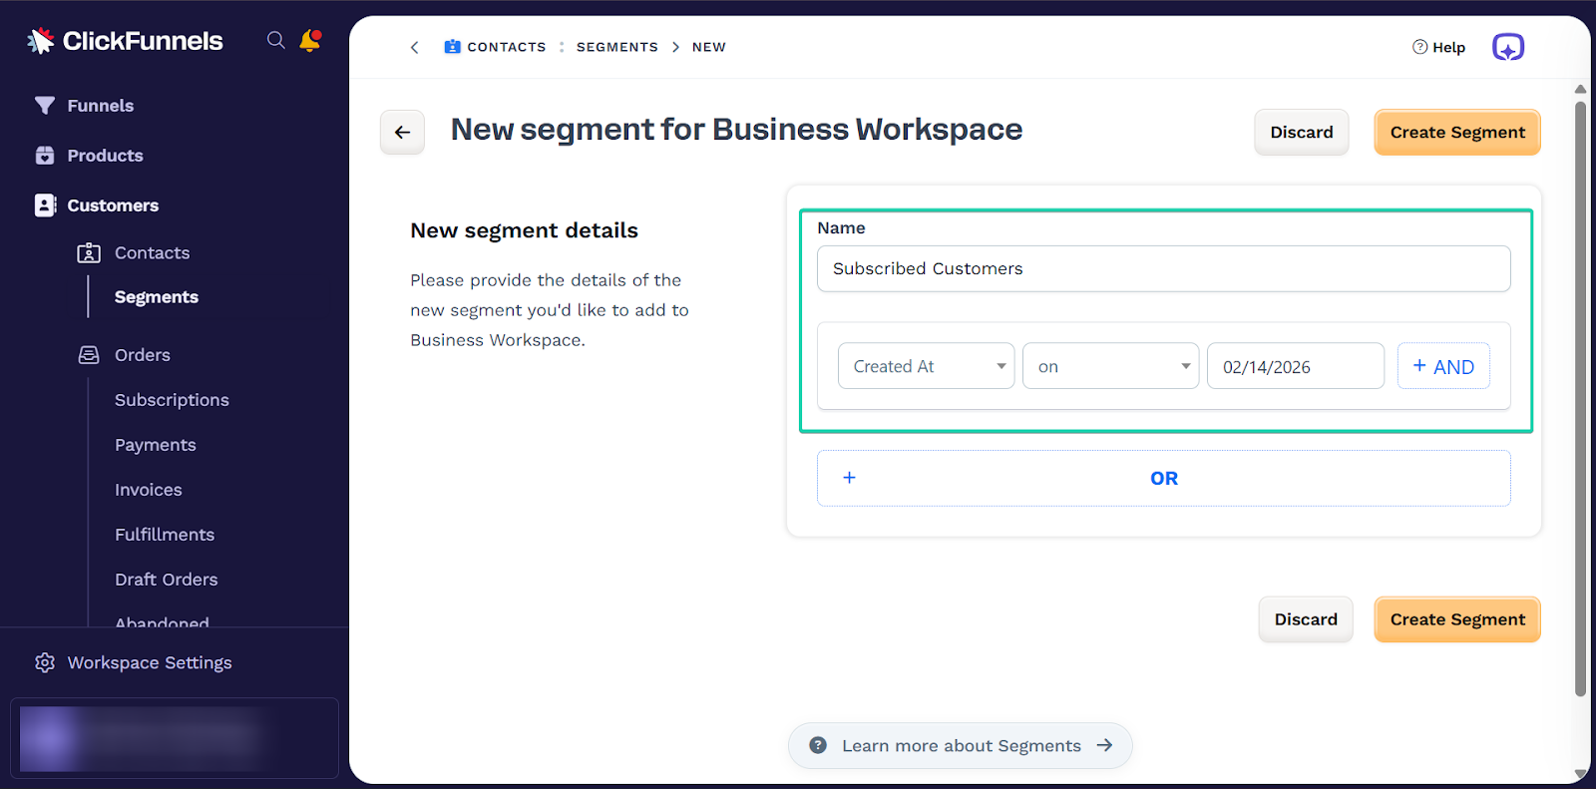Click the question icon on Learn more
Image resolution: width=1596 pixels, height=789 pixels.
click(x=818, y=745)
